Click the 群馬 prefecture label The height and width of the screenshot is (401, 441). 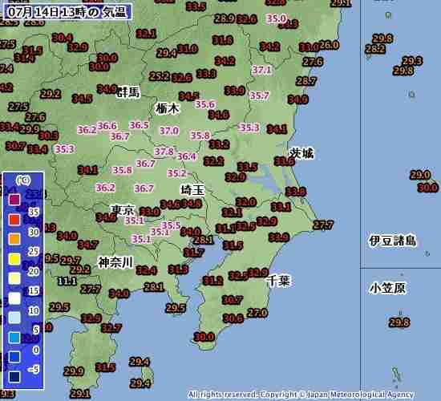point(128,92)
